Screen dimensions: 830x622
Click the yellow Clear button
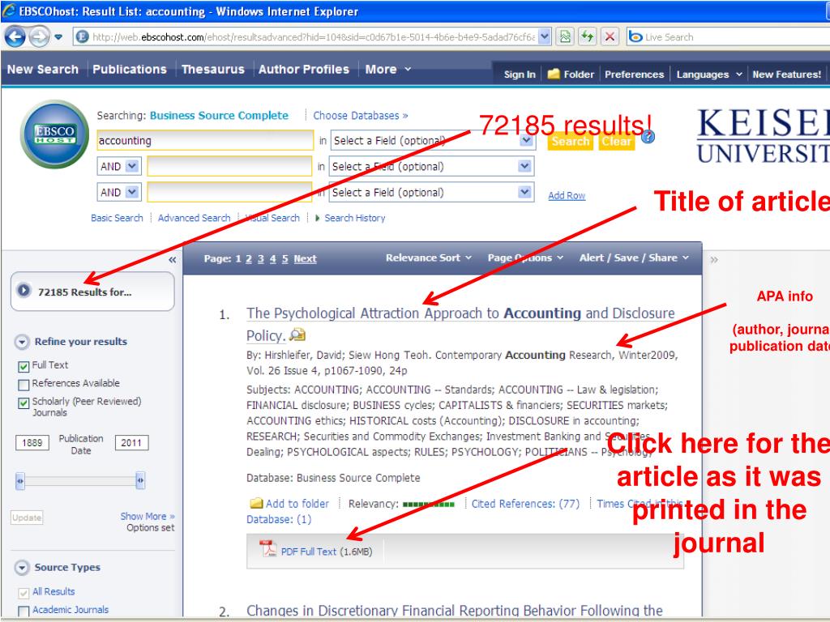tap(616, 141)
